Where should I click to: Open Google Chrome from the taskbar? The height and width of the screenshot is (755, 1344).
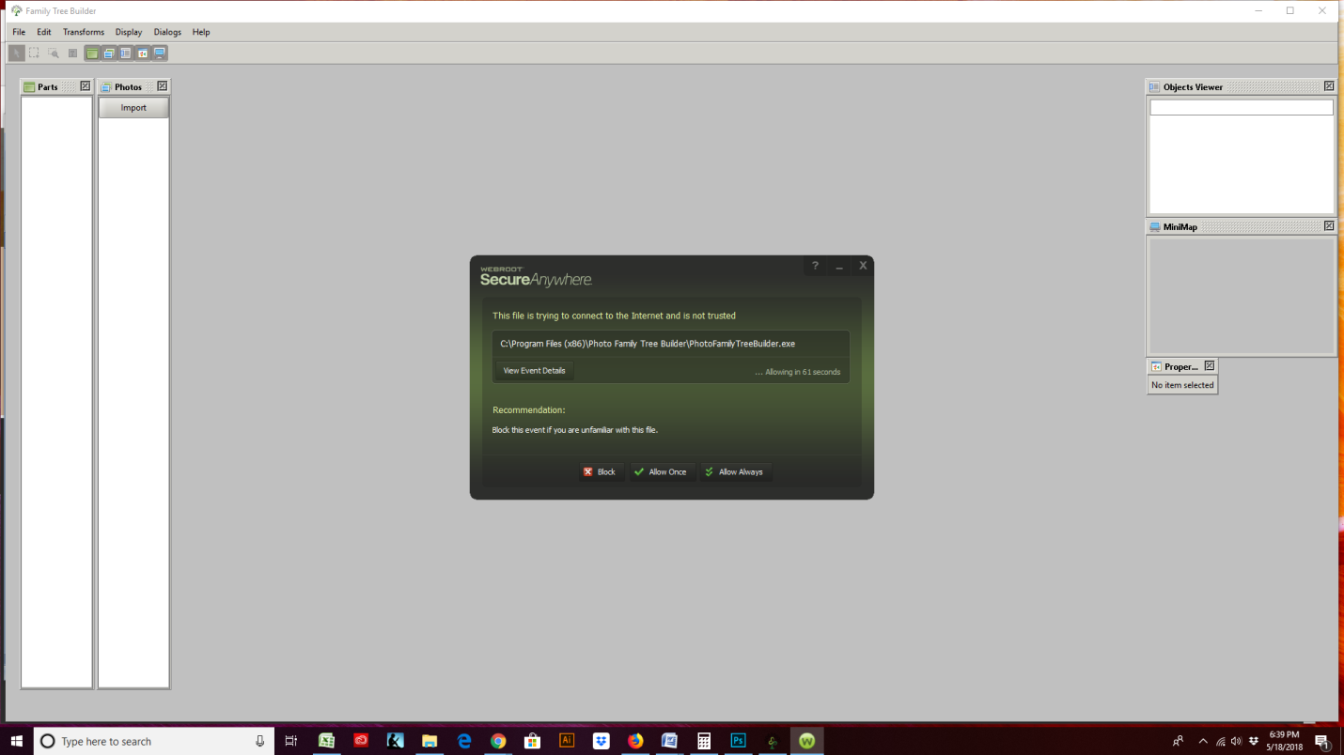pos(498,741)
